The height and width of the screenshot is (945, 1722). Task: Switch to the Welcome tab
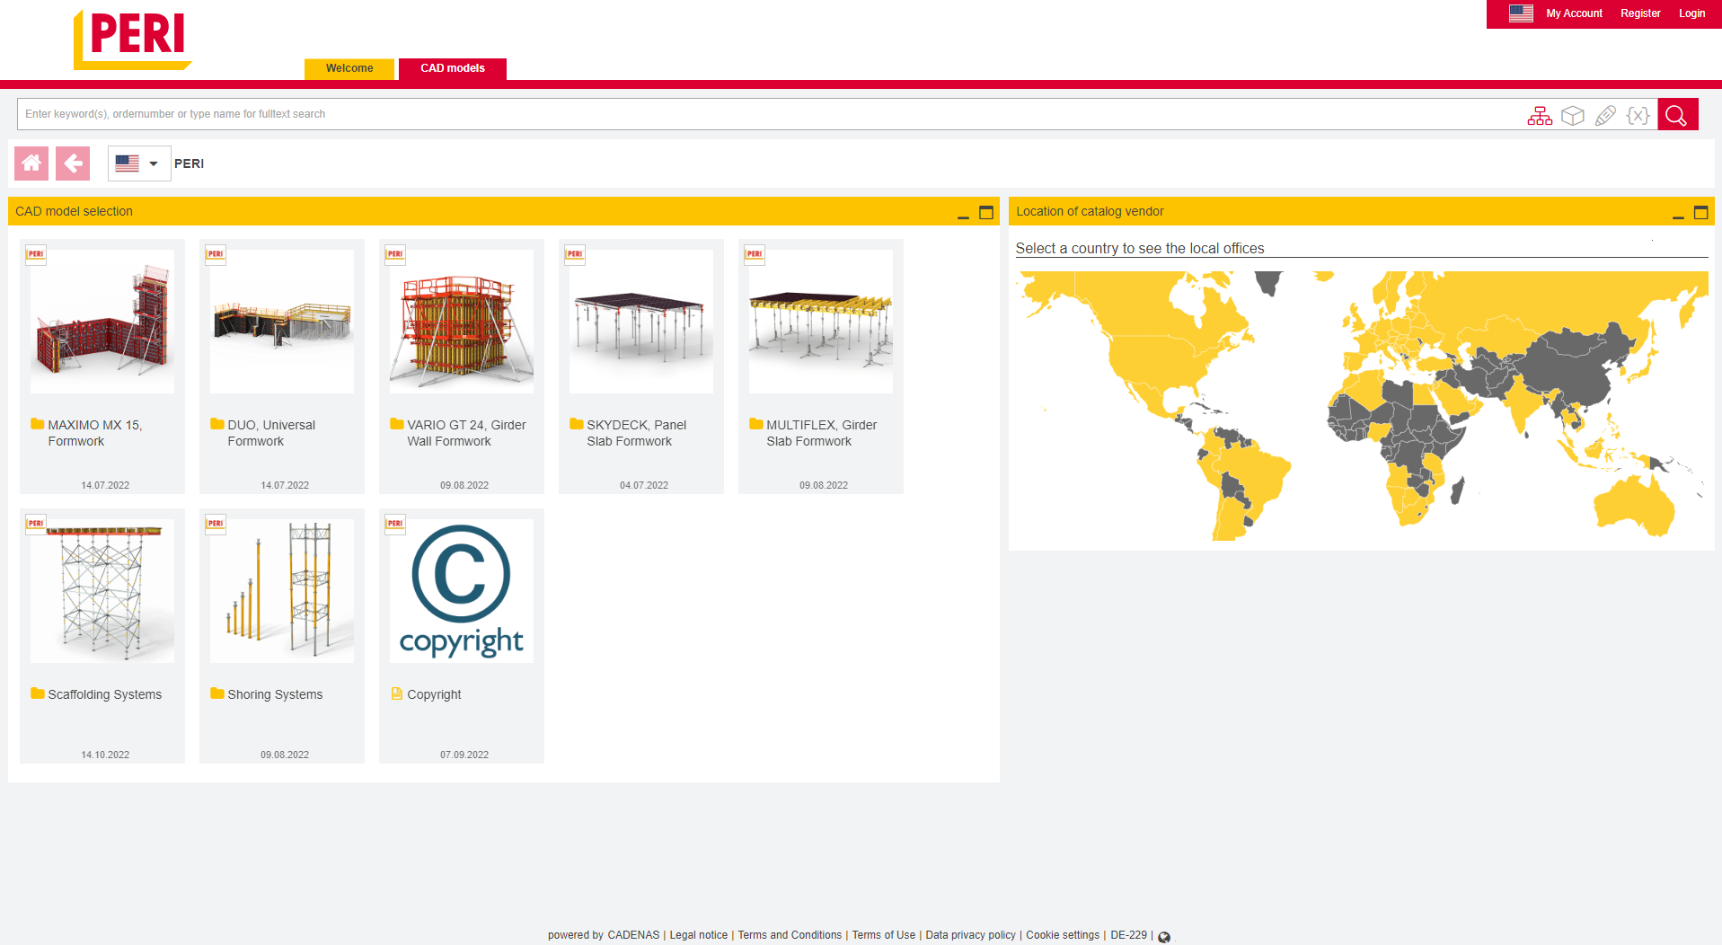pyautogui.click(x=349, y=68)
